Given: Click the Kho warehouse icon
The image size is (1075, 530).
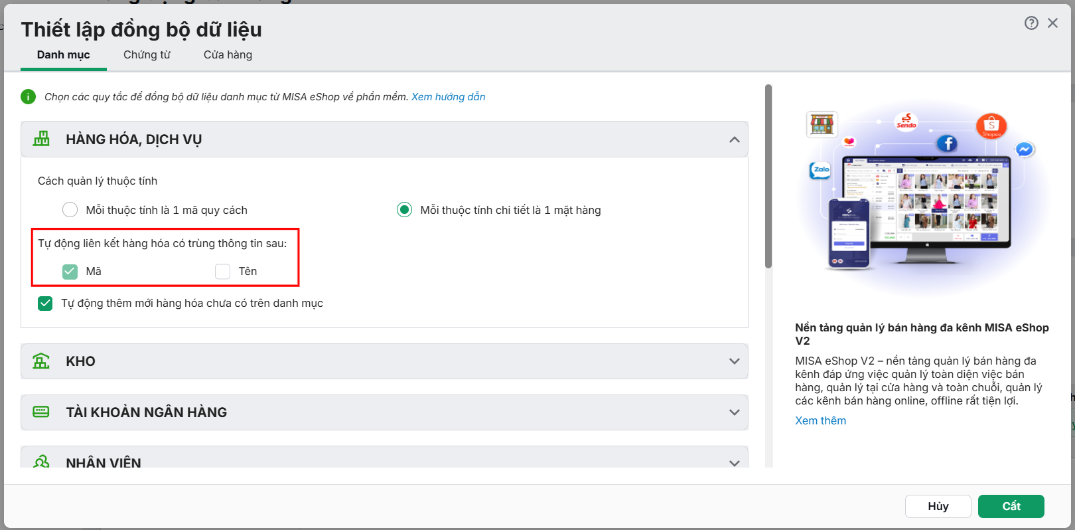Looking at the screenshot, I should point(41,361).
